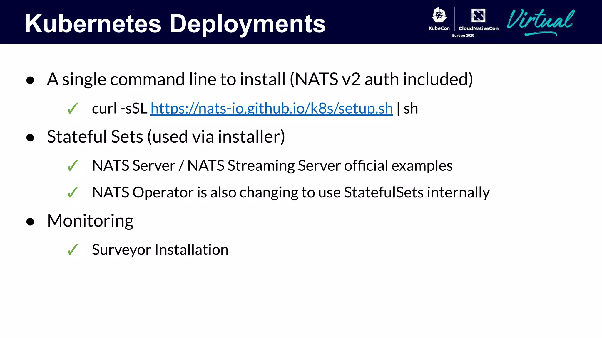Click the green checkmark beside NATS Server line
Image resolution: width=602 pixels, height=338 pixels.
click(73, 165)
